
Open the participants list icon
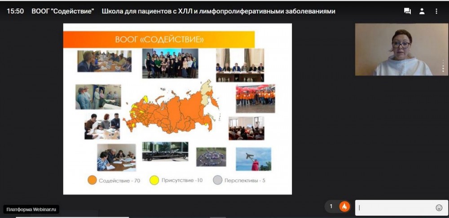pyautogui.click(x=422, y=11)
